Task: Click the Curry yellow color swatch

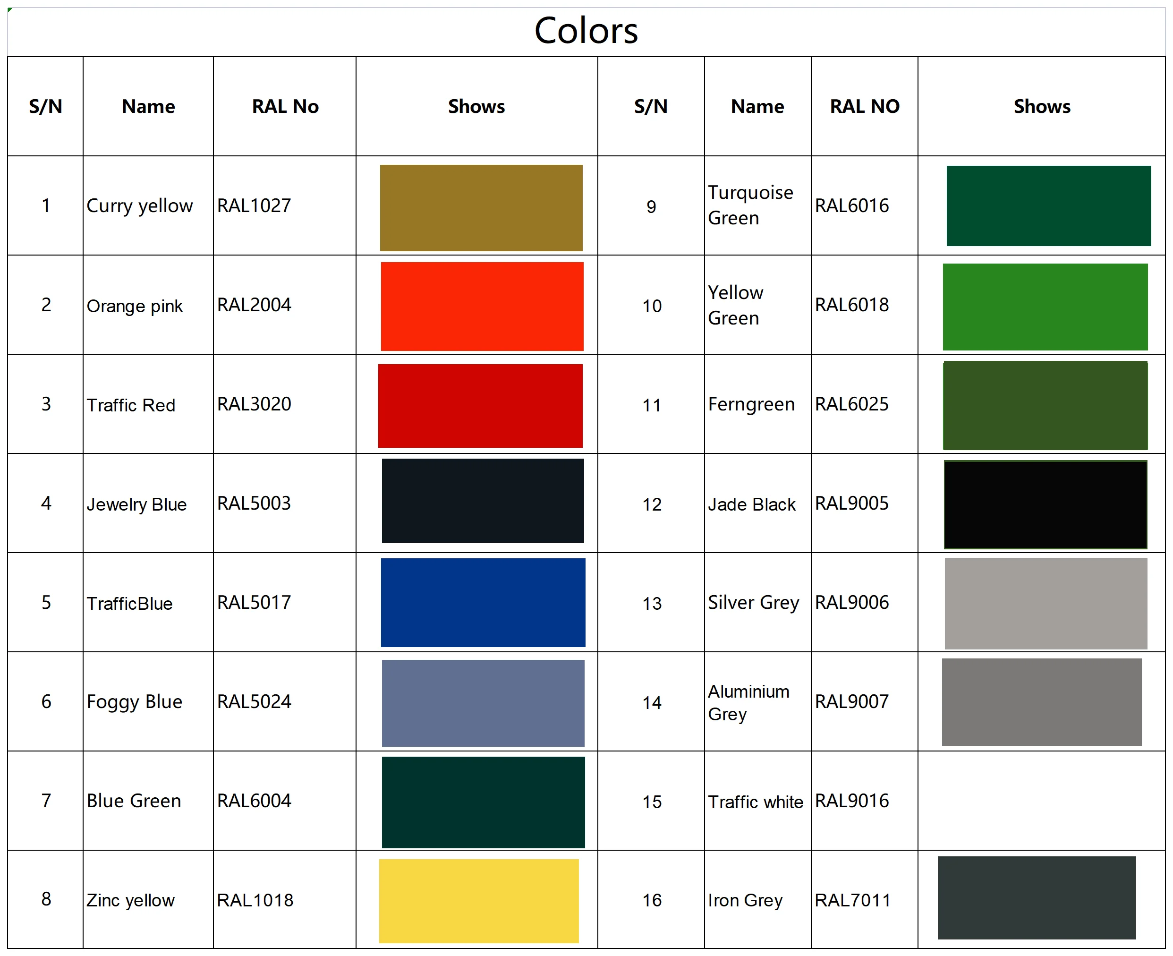Action: [481, 208]
